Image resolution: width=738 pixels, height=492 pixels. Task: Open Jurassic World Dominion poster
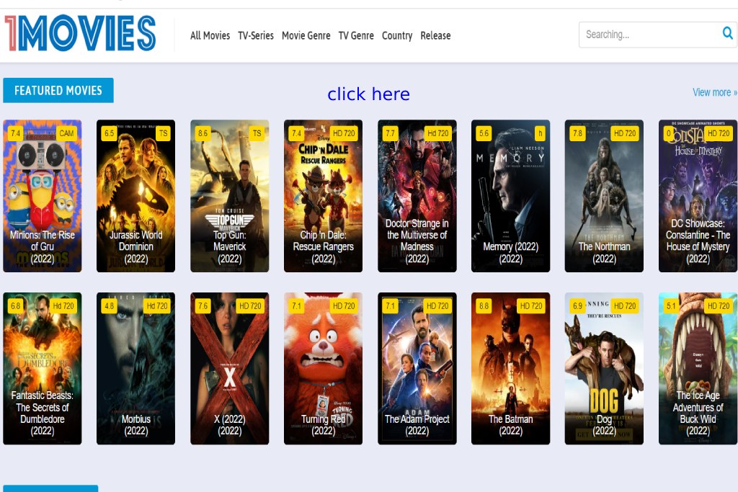(x=136, y=196)
